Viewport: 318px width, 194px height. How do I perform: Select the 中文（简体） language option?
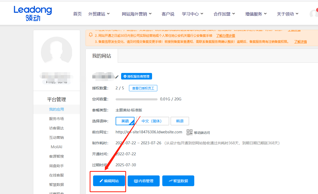pyautogui.click(x=152, y=121)
